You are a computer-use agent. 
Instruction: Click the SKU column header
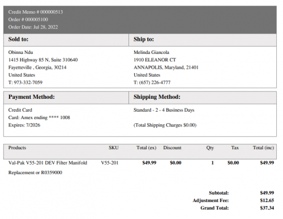[x=114, y=148]
